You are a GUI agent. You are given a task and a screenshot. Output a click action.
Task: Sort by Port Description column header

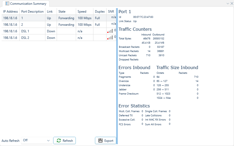pos(32,12)
